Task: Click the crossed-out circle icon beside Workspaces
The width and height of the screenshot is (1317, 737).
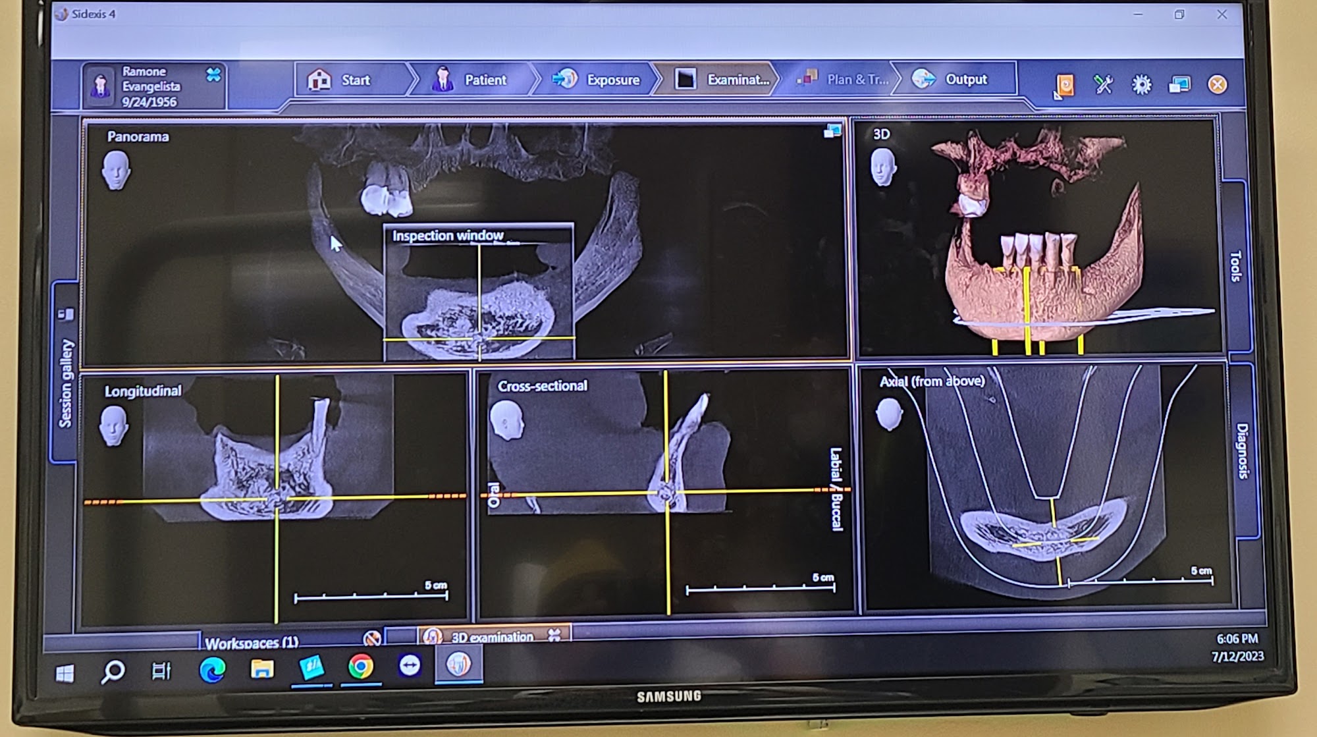Action: [x=371, y=638]
